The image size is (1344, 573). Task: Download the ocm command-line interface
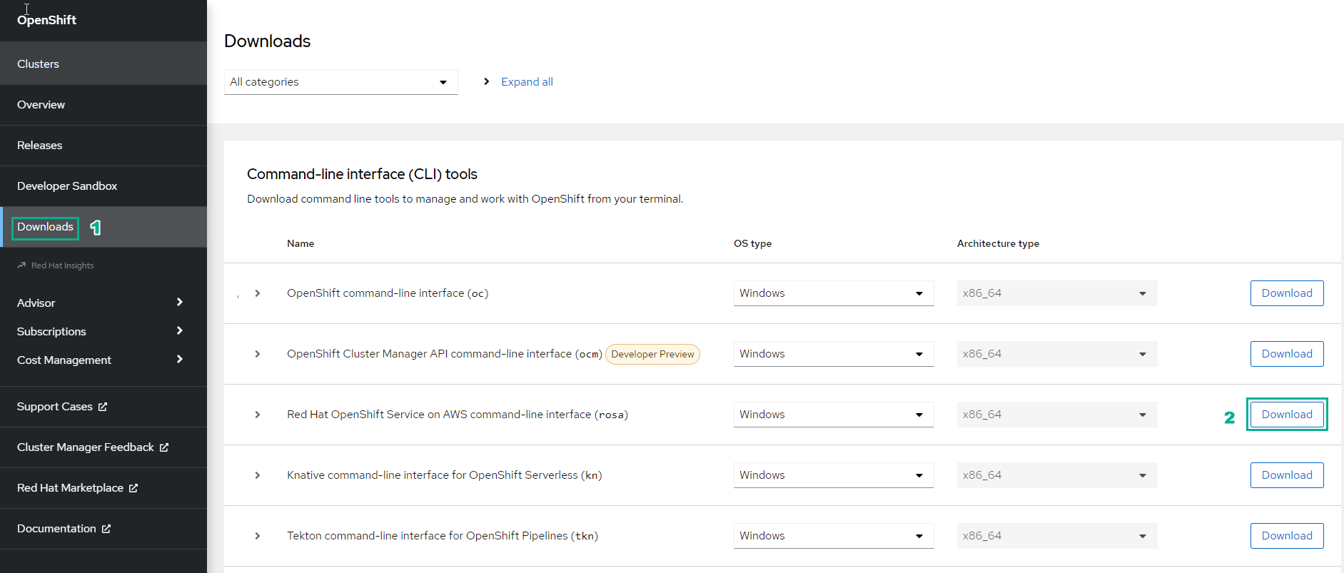tap(1287, 354)
